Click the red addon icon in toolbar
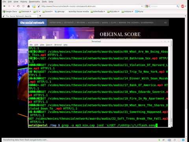 tap(182, 6)
